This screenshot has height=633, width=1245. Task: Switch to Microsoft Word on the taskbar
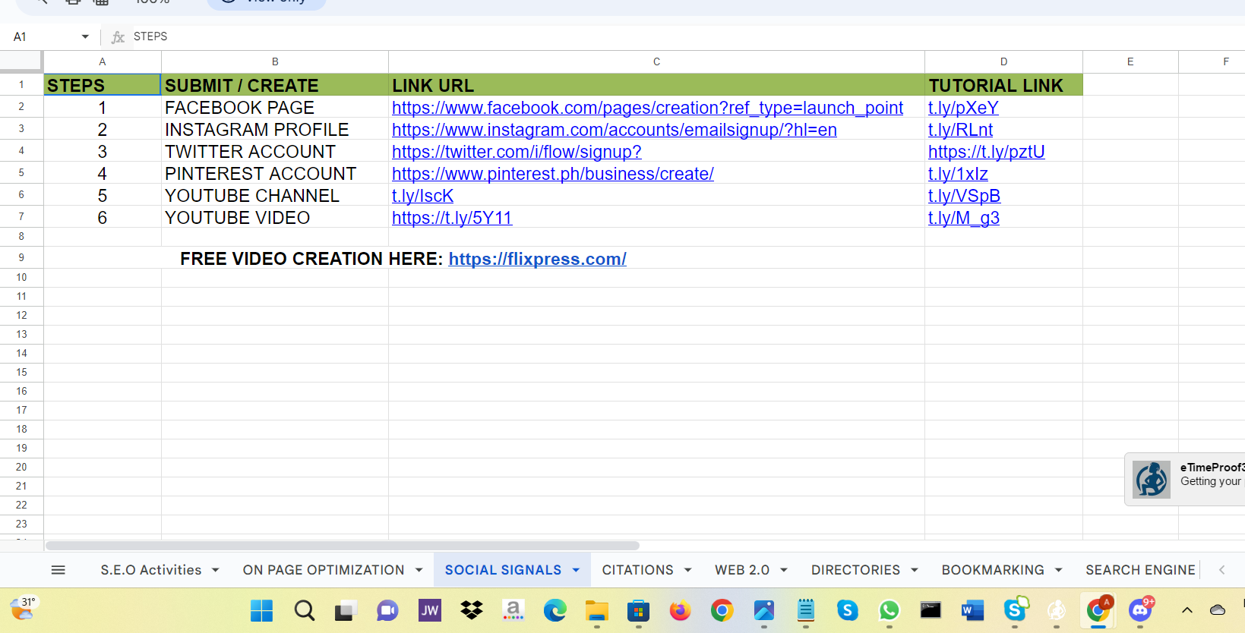972,610
